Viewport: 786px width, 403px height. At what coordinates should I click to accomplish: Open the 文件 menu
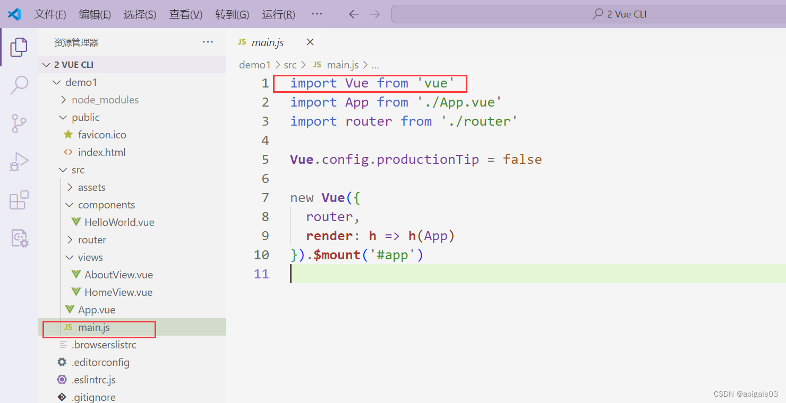pos(50,14)
